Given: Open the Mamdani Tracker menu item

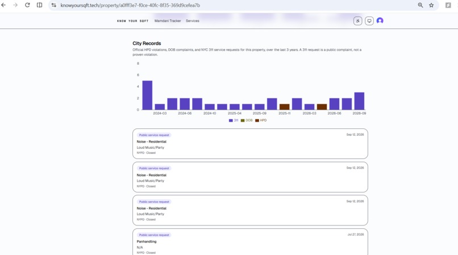Looking at the screenshot, I should [168, 21].
